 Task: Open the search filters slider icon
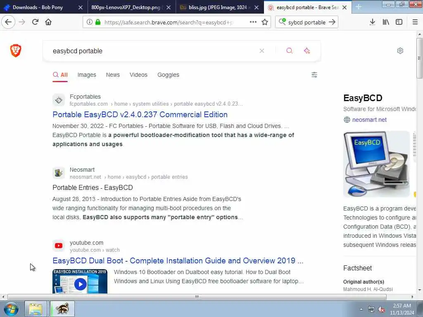314,75
